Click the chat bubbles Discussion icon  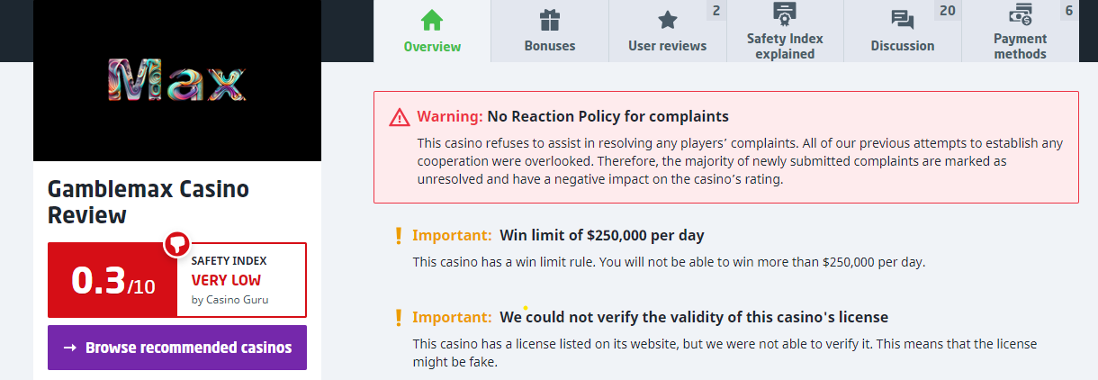click(x=902, y=20)
